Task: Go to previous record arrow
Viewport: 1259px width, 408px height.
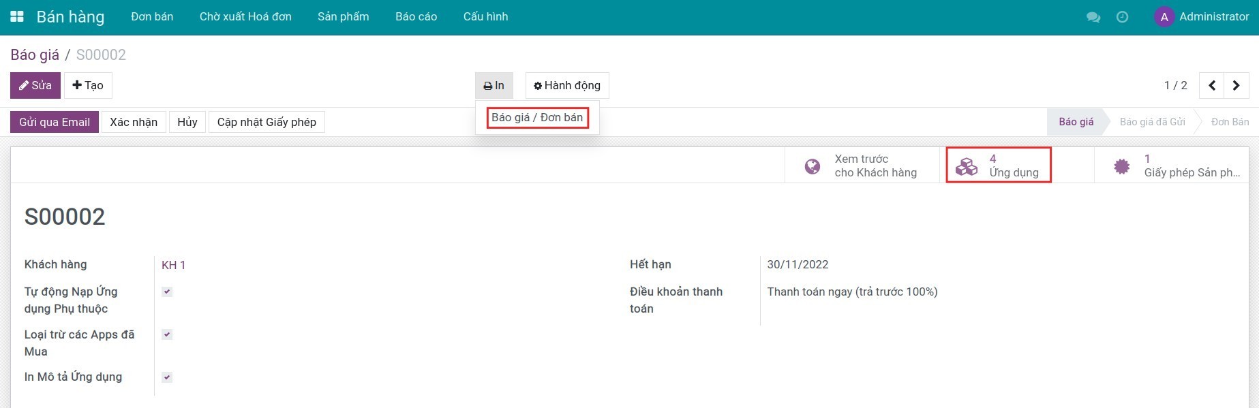Action: pos(1211,85)
